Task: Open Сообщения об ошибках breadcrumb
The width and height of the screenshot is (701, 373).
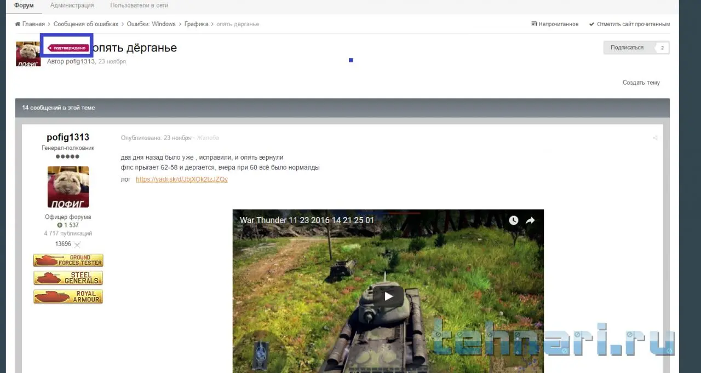Action: tap(85, 24)
